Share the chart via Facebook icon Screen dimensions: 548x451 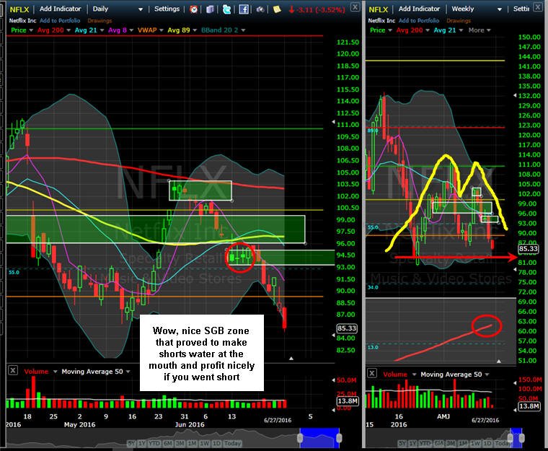tap(244, 9)
